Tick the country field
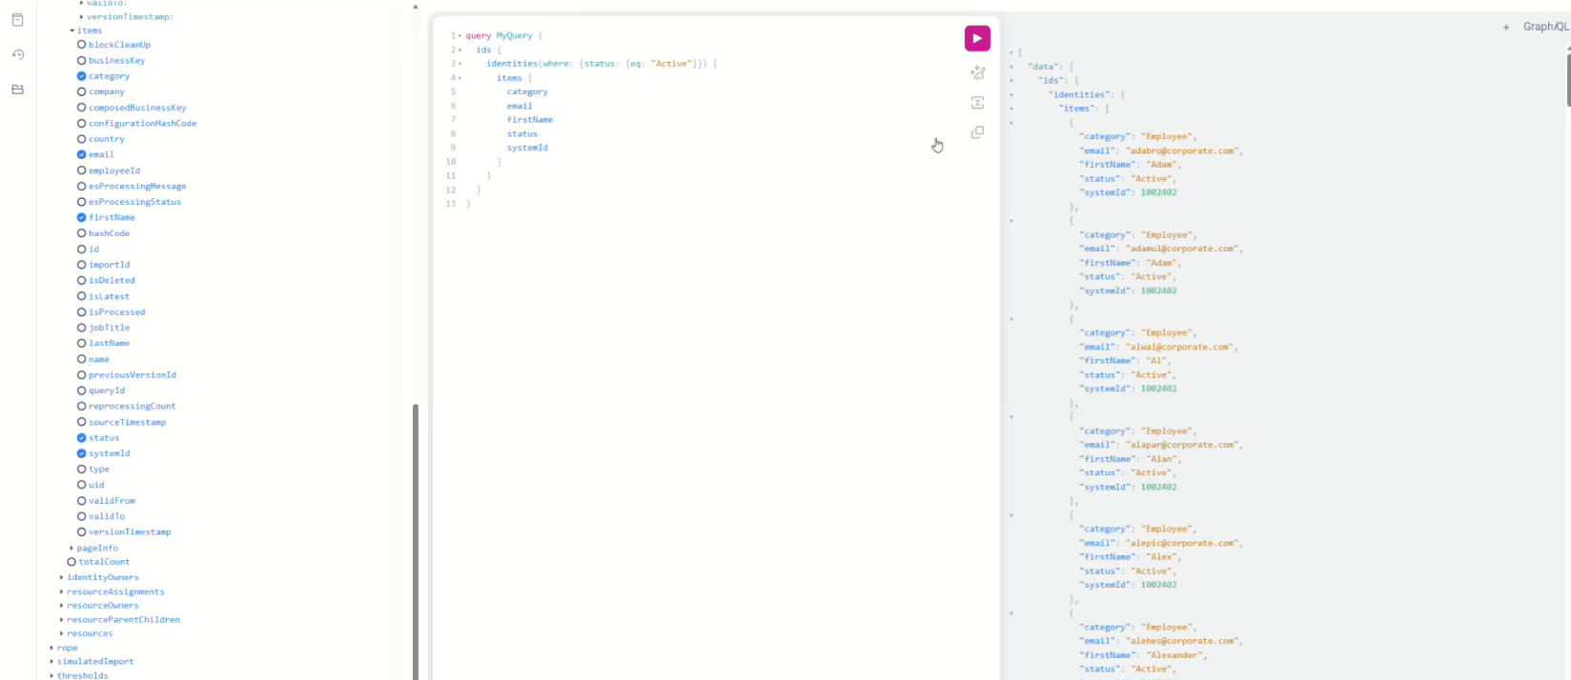The image size is (1571, 680). [81, 139]
